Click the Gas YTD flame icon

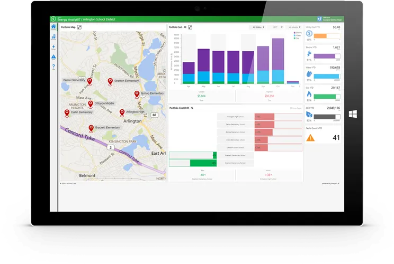[x=309, y=94]
